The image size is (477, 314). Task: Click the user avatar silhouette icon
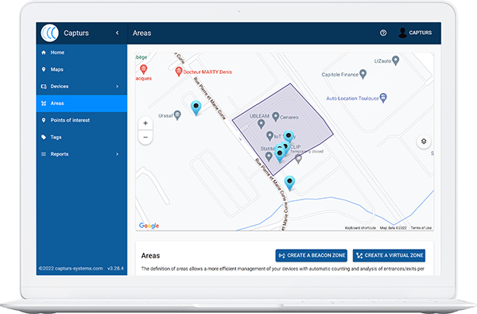pyautogui.click(x=402, y=33)
